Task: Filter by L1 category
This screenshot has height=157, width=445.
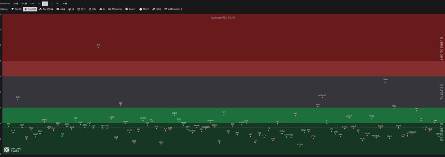Action: pyautogui.click(x=72, y=9)
